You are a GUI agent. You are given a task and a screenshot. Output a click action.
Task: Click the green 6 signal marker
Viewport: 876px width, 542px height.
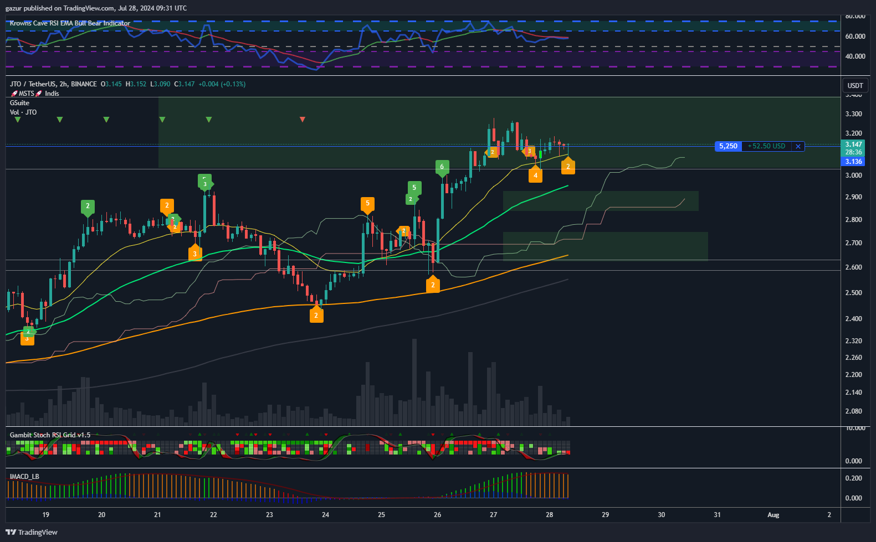(x=442, y=167)
